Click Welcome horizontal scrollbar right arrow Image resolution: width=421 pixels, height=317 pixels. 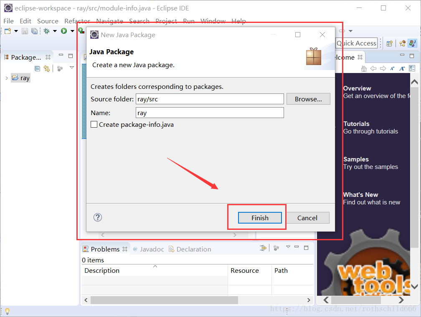401,300
